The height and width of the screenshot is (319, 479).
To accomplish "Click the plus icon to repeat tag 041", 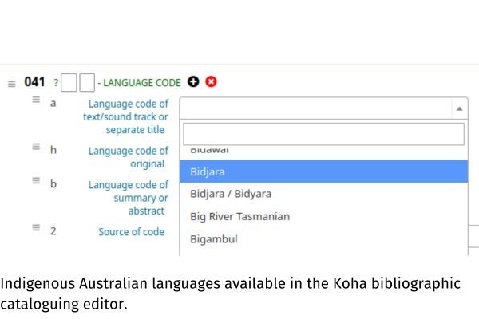I will click(193, 82).
